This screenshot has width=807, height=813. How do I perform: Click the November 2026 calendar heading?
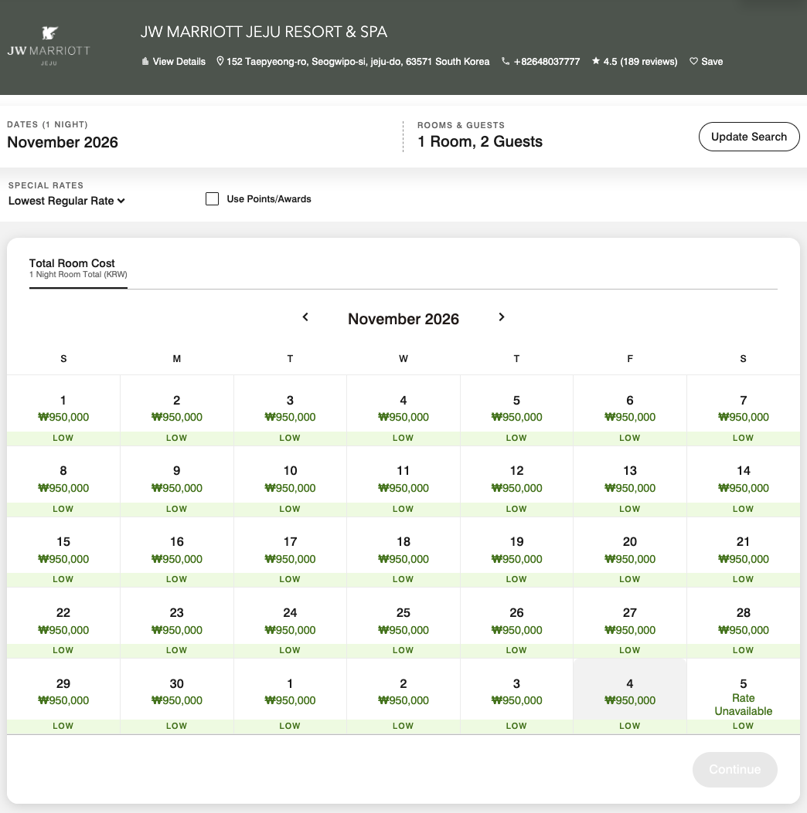coord(403,319)
